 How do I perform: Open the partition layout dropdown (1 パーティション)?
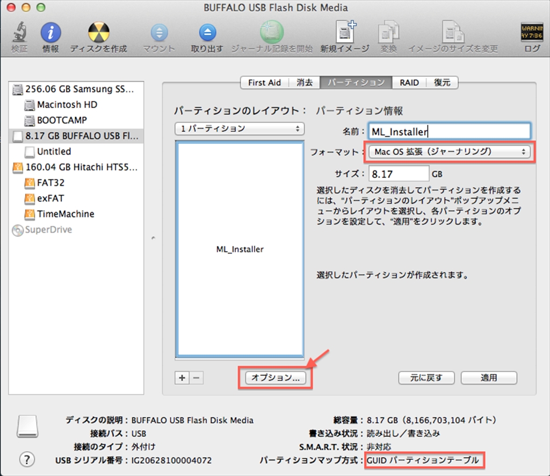pos(240,129)
